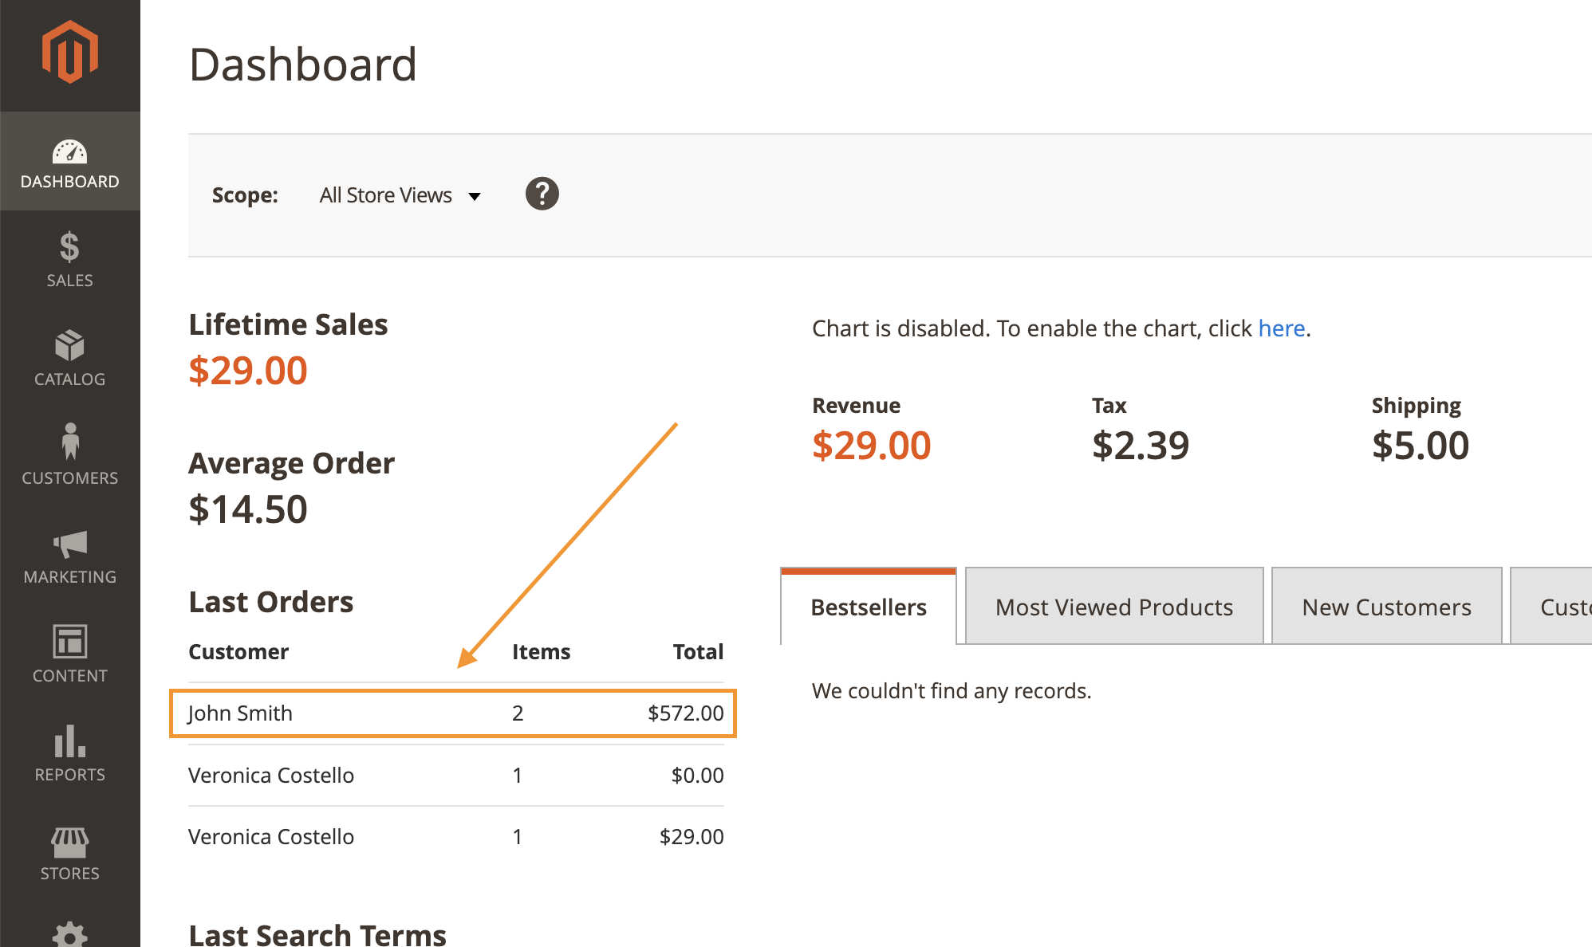Click the Magento logo

click(x=69, y=50)
